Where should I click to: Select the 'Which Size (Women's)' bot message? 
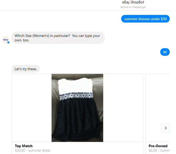[58, 38]
